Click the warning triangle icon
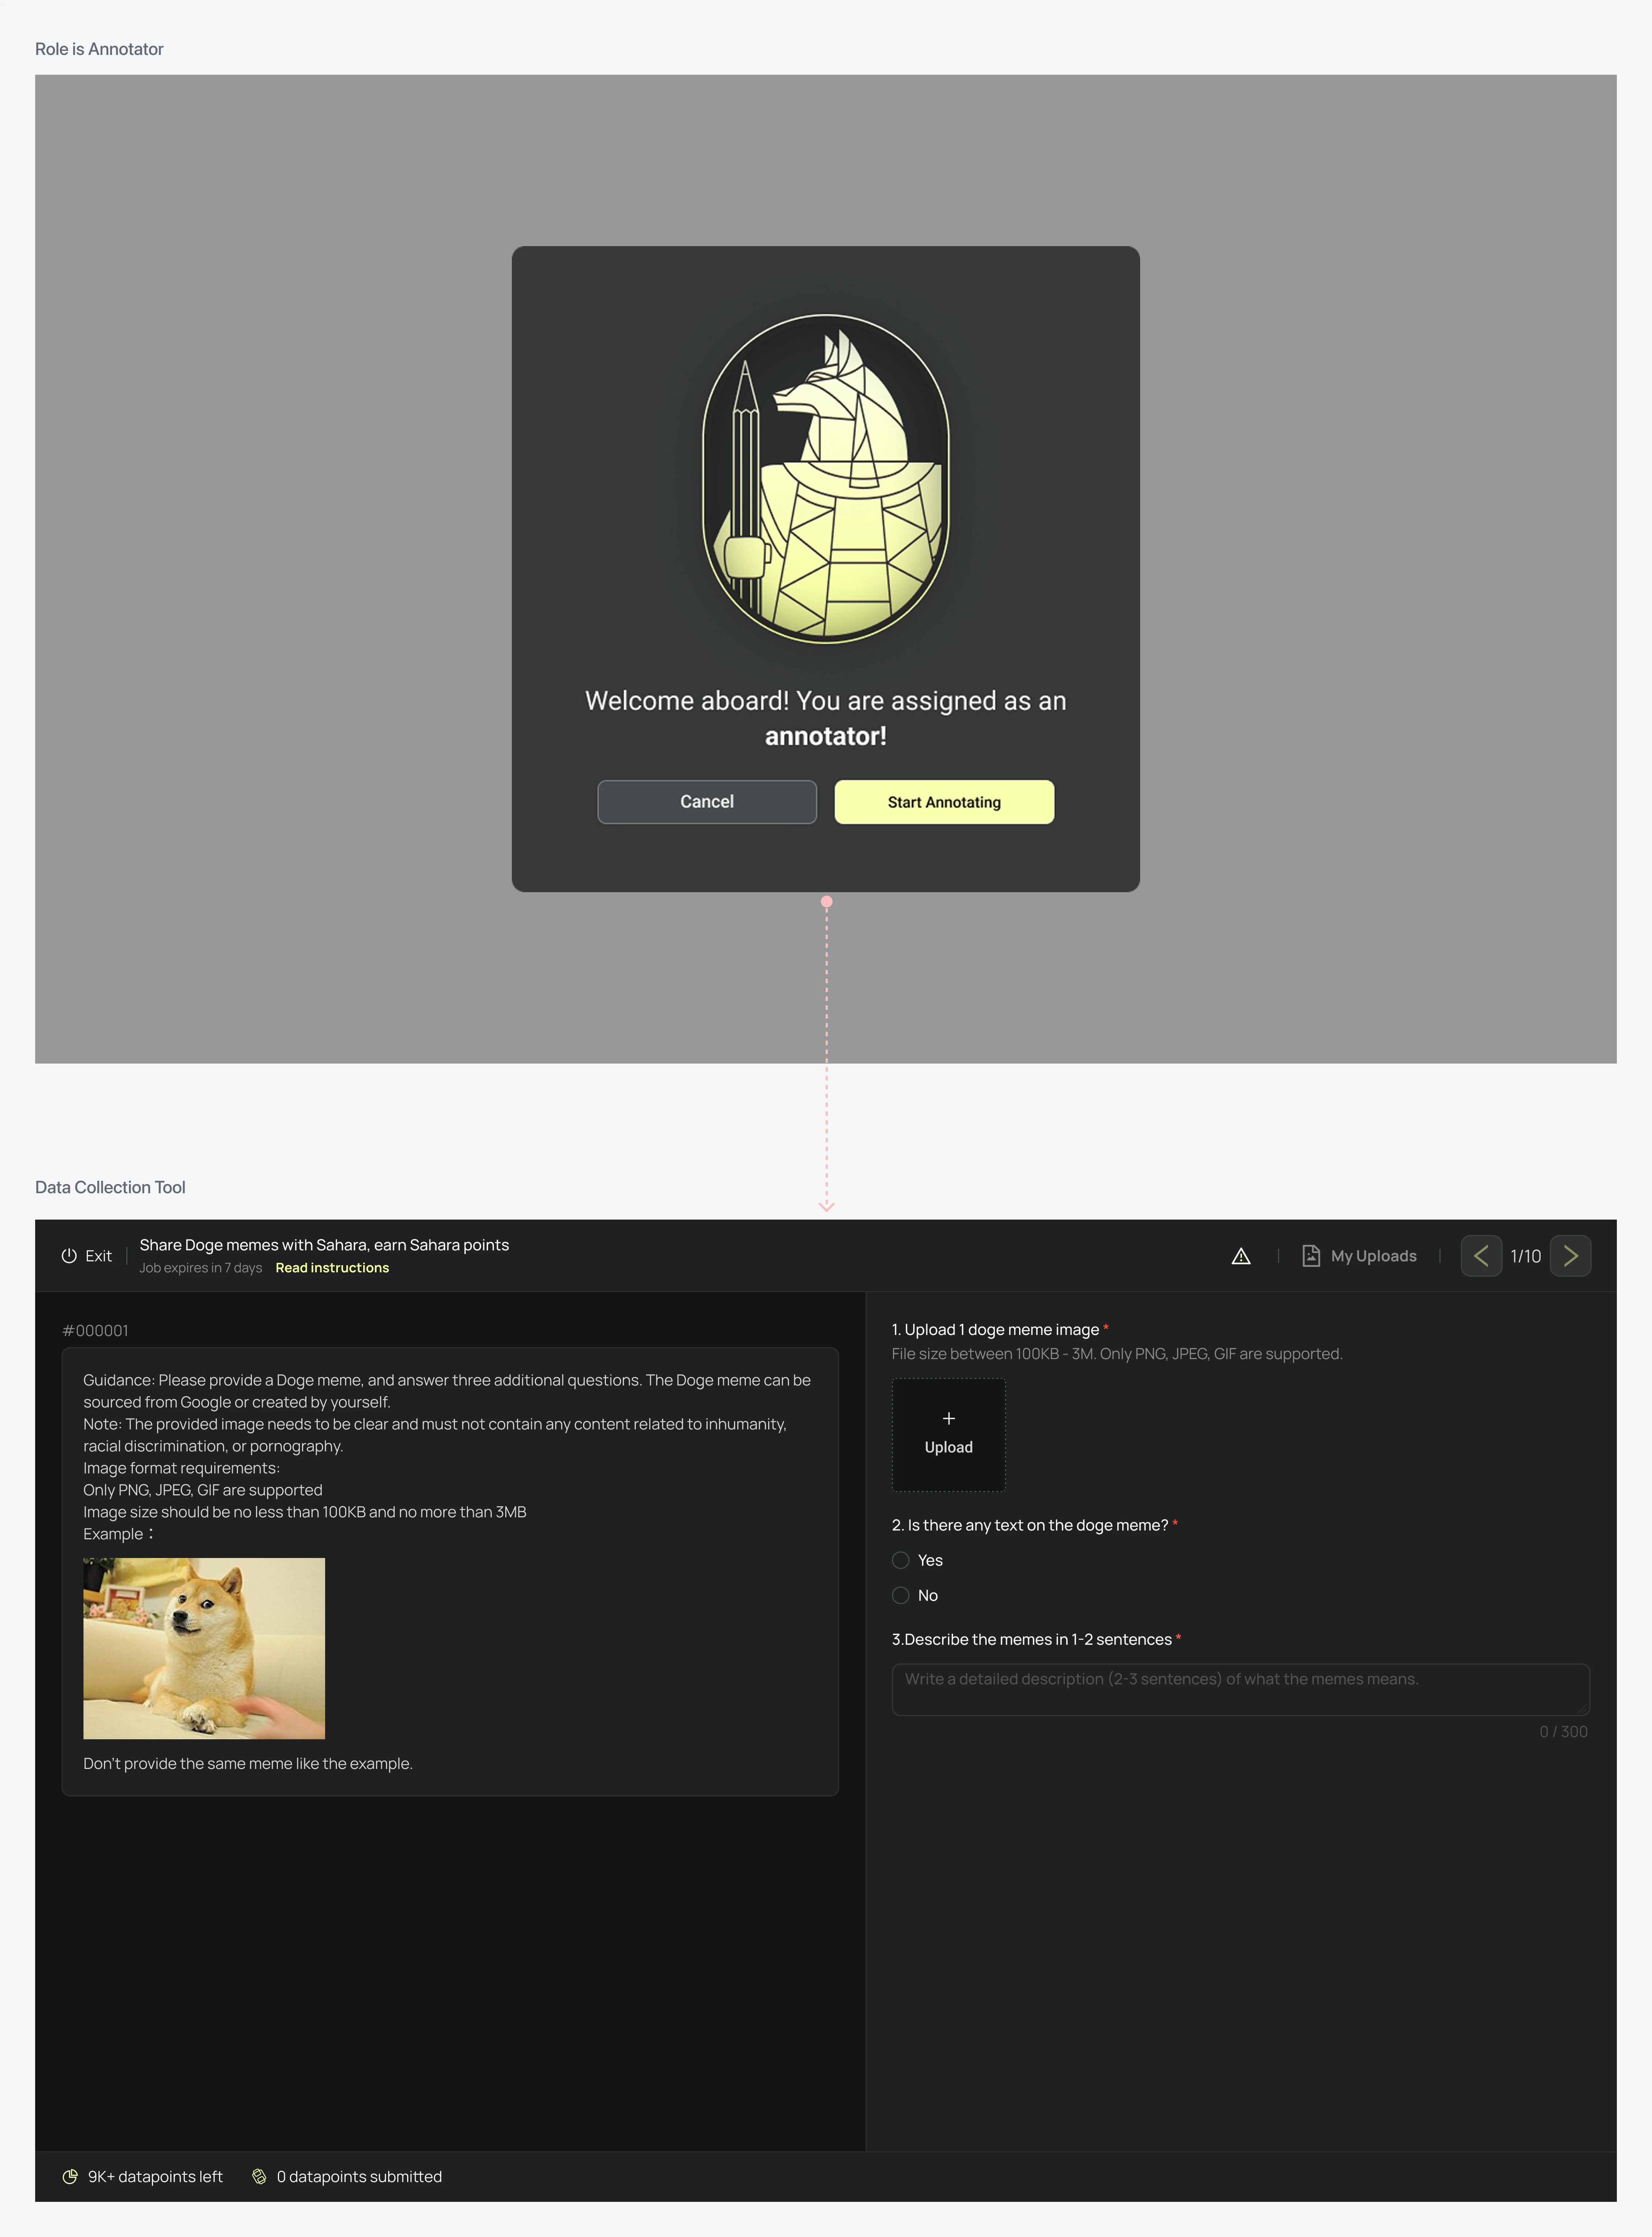Image resolution: width=1652 pixels, height=2237 pixels. pos(1241,1256)
